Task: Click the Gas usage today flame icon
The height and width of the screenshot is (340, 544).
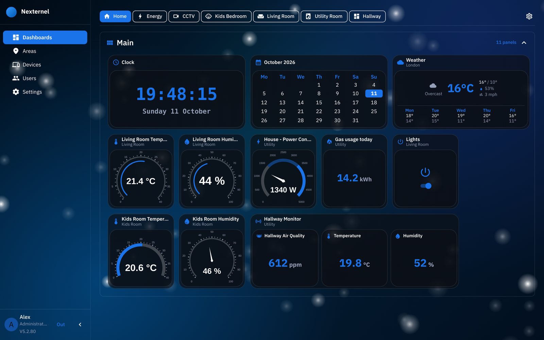Action: tap(329, 142)
